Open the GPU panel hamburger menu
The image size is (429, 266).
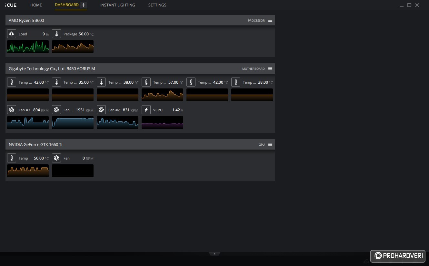(270, 144)
